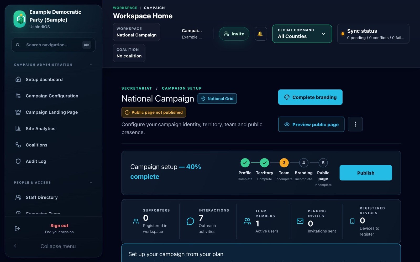
Task: Click the Invite button
Action: point(234,34)
